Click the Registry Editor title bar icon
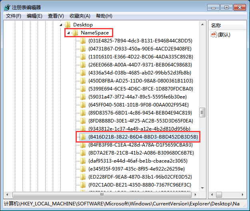250x211 pixels. point(7,7)
